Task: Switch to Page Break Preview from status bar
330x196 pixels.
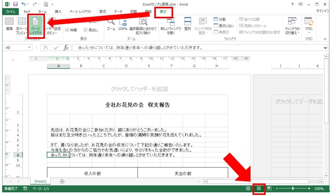Action: (x=269, y=188)
